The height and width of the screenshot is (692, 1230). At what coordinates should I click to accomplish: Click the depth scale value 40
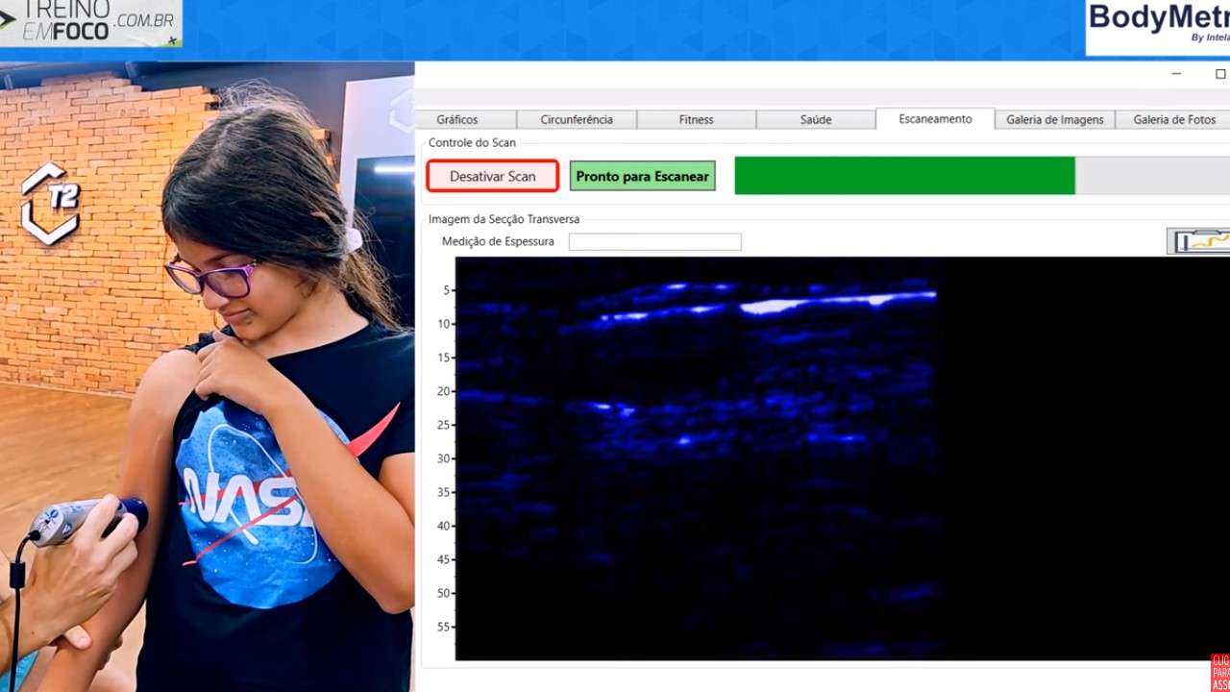tap(445, 526)
